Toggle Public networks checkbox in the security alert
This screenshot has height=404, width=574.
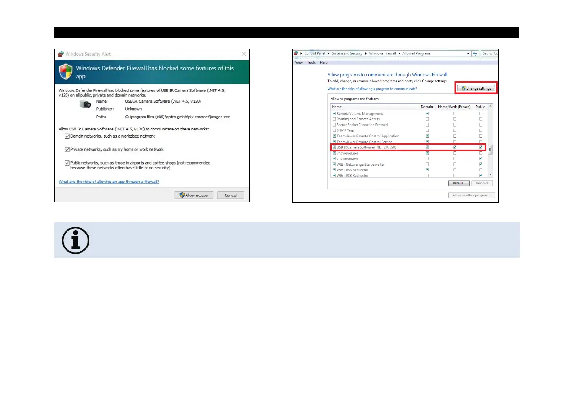(x=67, y=163)
